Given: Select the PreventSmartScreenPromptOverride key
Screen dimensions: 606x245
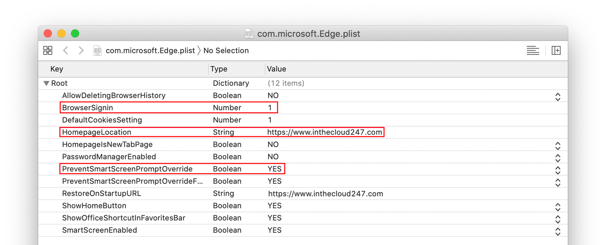Looking at the screenshot, I should click(127, 169).
